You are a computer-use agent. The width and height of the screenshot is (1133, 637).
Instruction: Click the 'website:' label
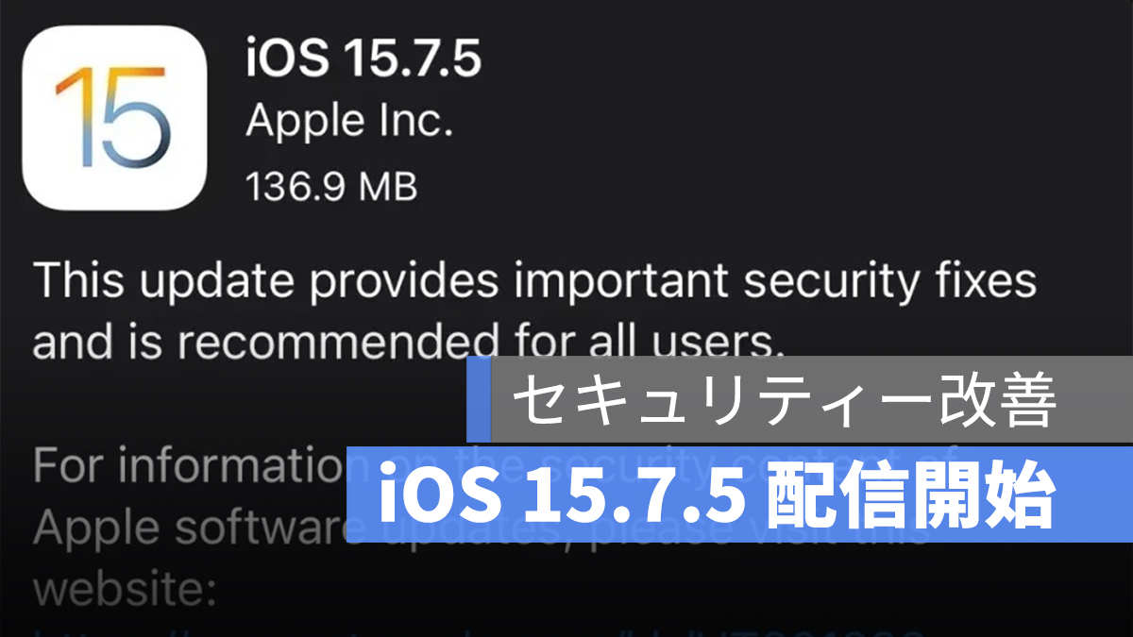pos(126,591)
